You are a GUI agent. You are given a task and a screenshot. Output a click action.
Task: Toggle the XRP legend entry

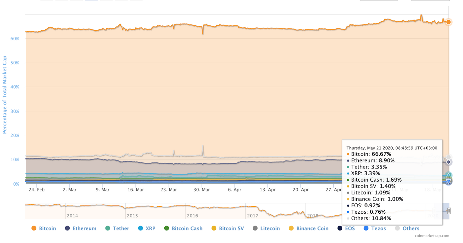(x=147, y=228)
